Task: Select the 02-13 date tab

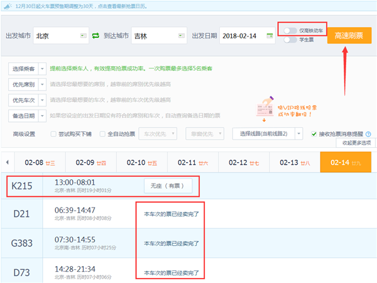Action: (x=295, y=162)
